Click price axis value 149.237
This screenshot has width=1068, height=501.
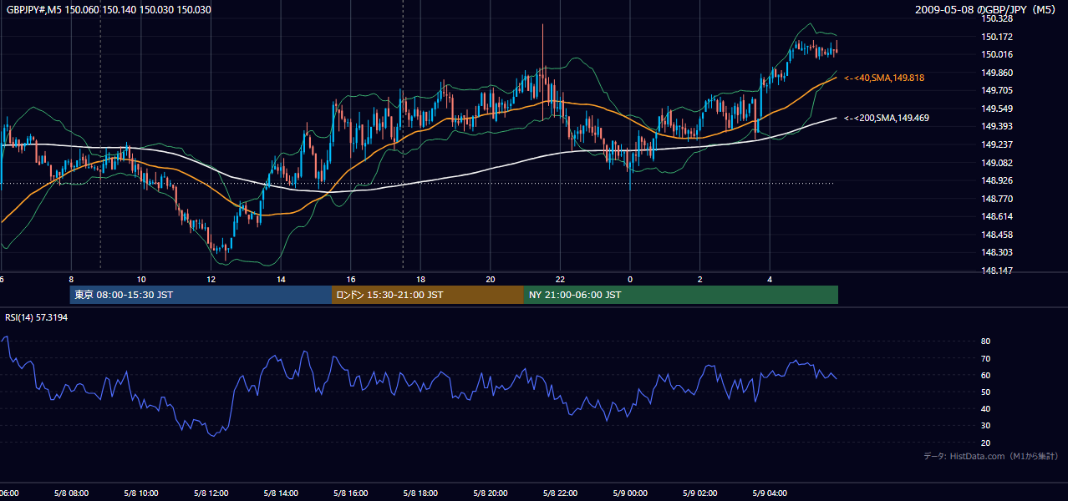996,144
